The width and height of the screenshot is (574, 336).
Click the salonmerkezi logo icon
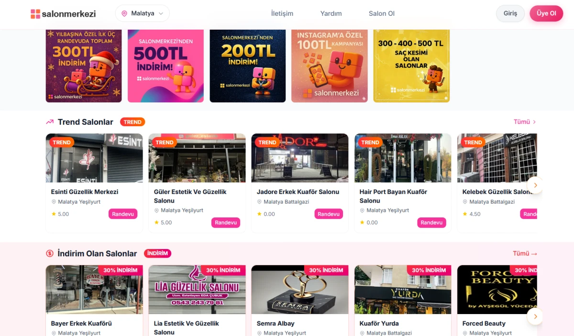(x=35, y=14)
